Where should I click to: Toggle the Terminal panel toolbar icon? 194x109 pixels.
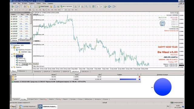(x=32, y=6)
